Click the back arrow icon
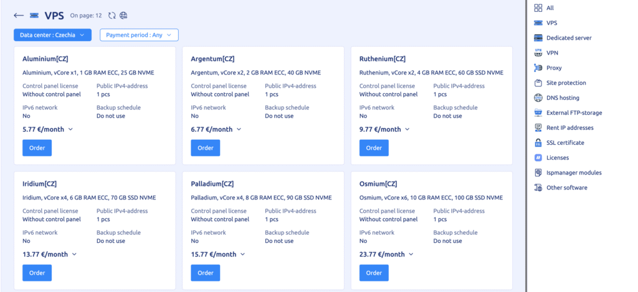This screenshot has height=292, width=638. tap(19, 16)
